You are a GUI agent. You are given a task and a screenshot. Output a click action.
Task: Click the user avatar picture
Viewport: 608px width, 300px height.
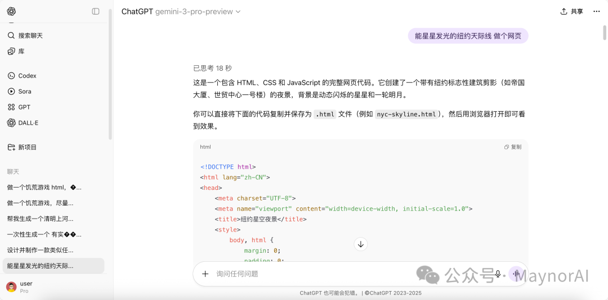(11, 287)
